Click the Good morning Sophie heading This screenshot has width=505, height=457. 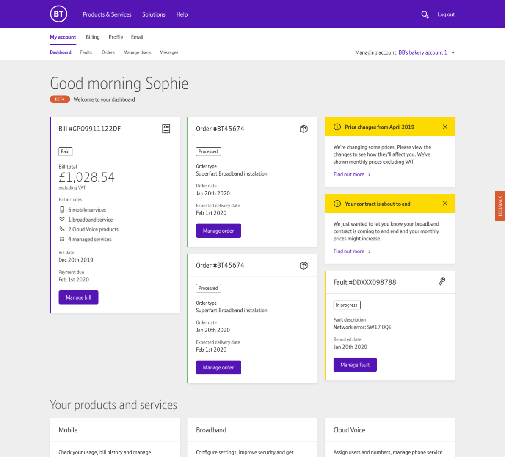coord(119,83)
